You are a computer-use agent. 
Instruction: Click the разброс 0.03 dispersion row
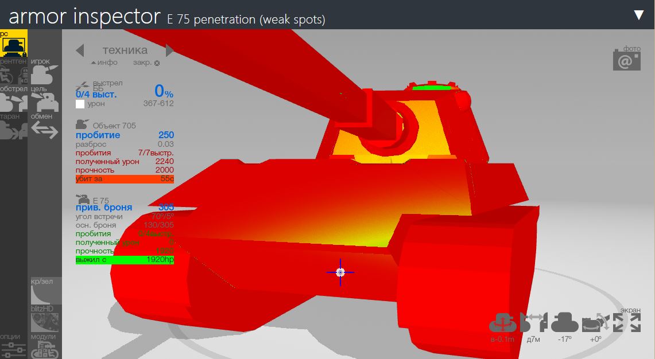125,144
